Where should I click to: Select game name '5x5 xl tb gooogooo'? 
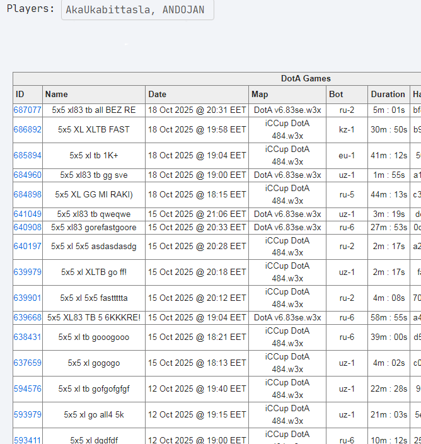tap(94, 337)
